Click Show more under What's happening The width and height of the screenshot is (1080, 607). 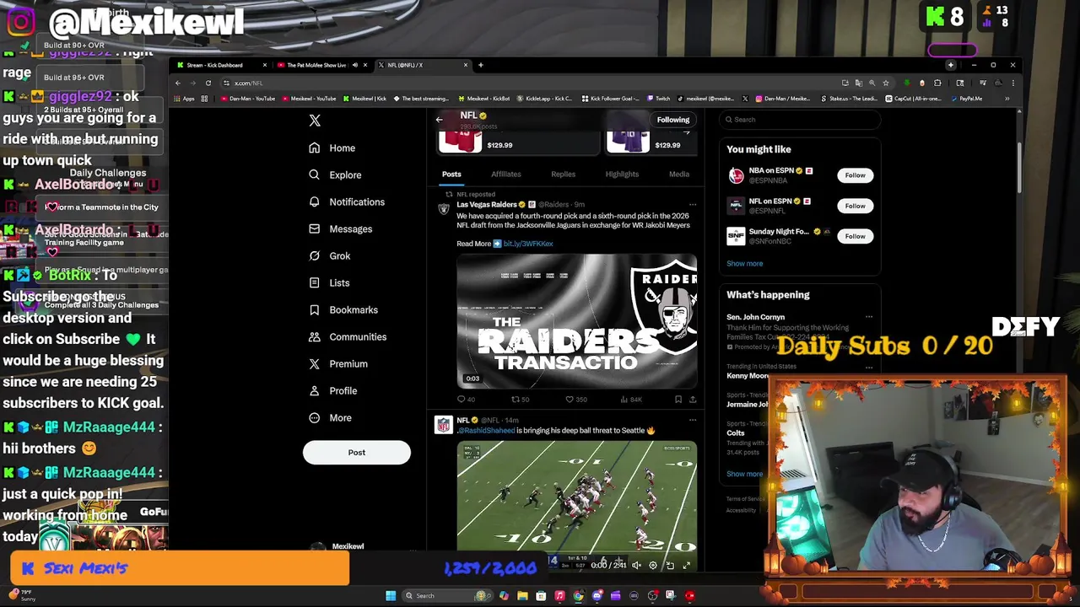745,473
